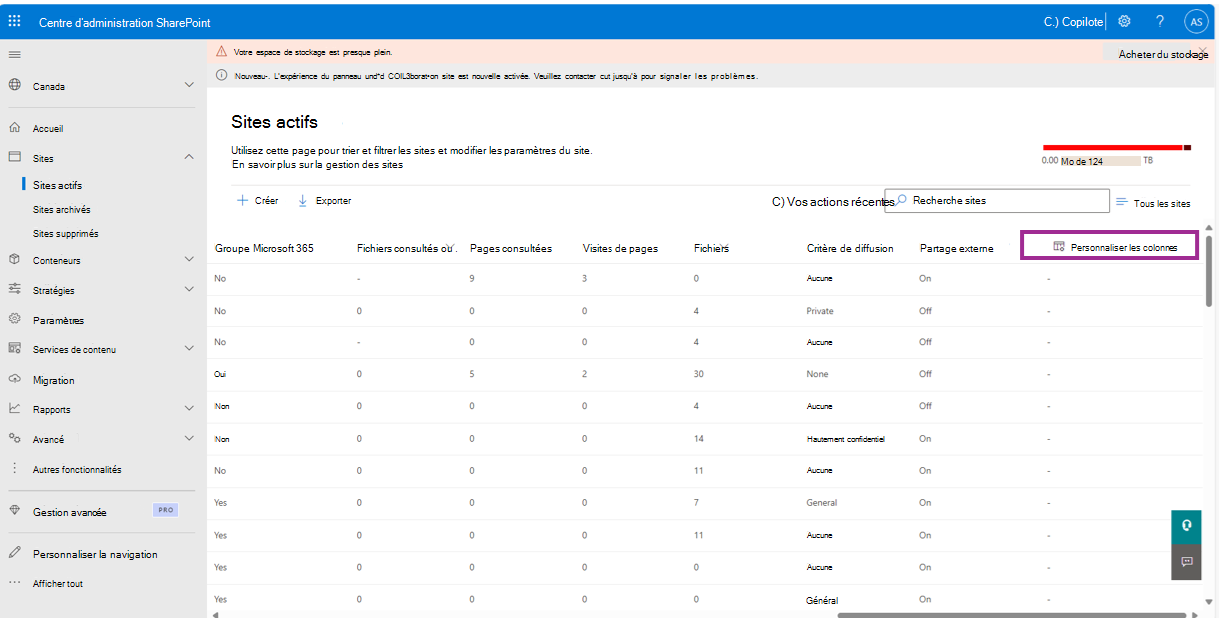The height and width of the screenshot is (638, 1223).
Task: Click the Rapports chart icon
Action: point(15,408)
